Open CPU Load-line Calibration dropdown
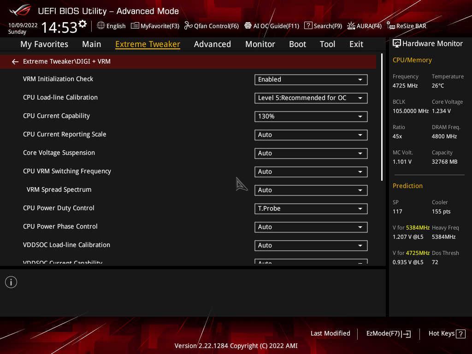The image size is (472, 354). [311, 98]
